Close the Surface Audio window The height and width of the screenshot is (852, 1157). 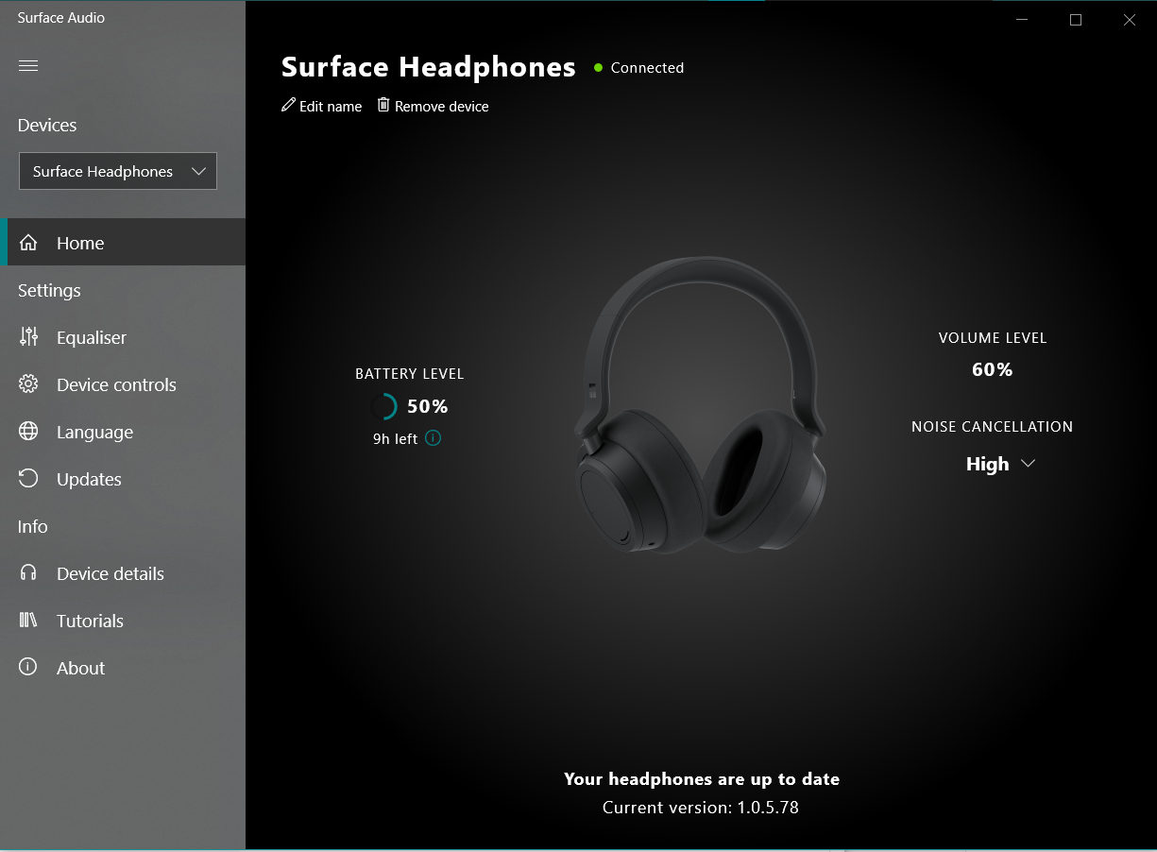1129,20
